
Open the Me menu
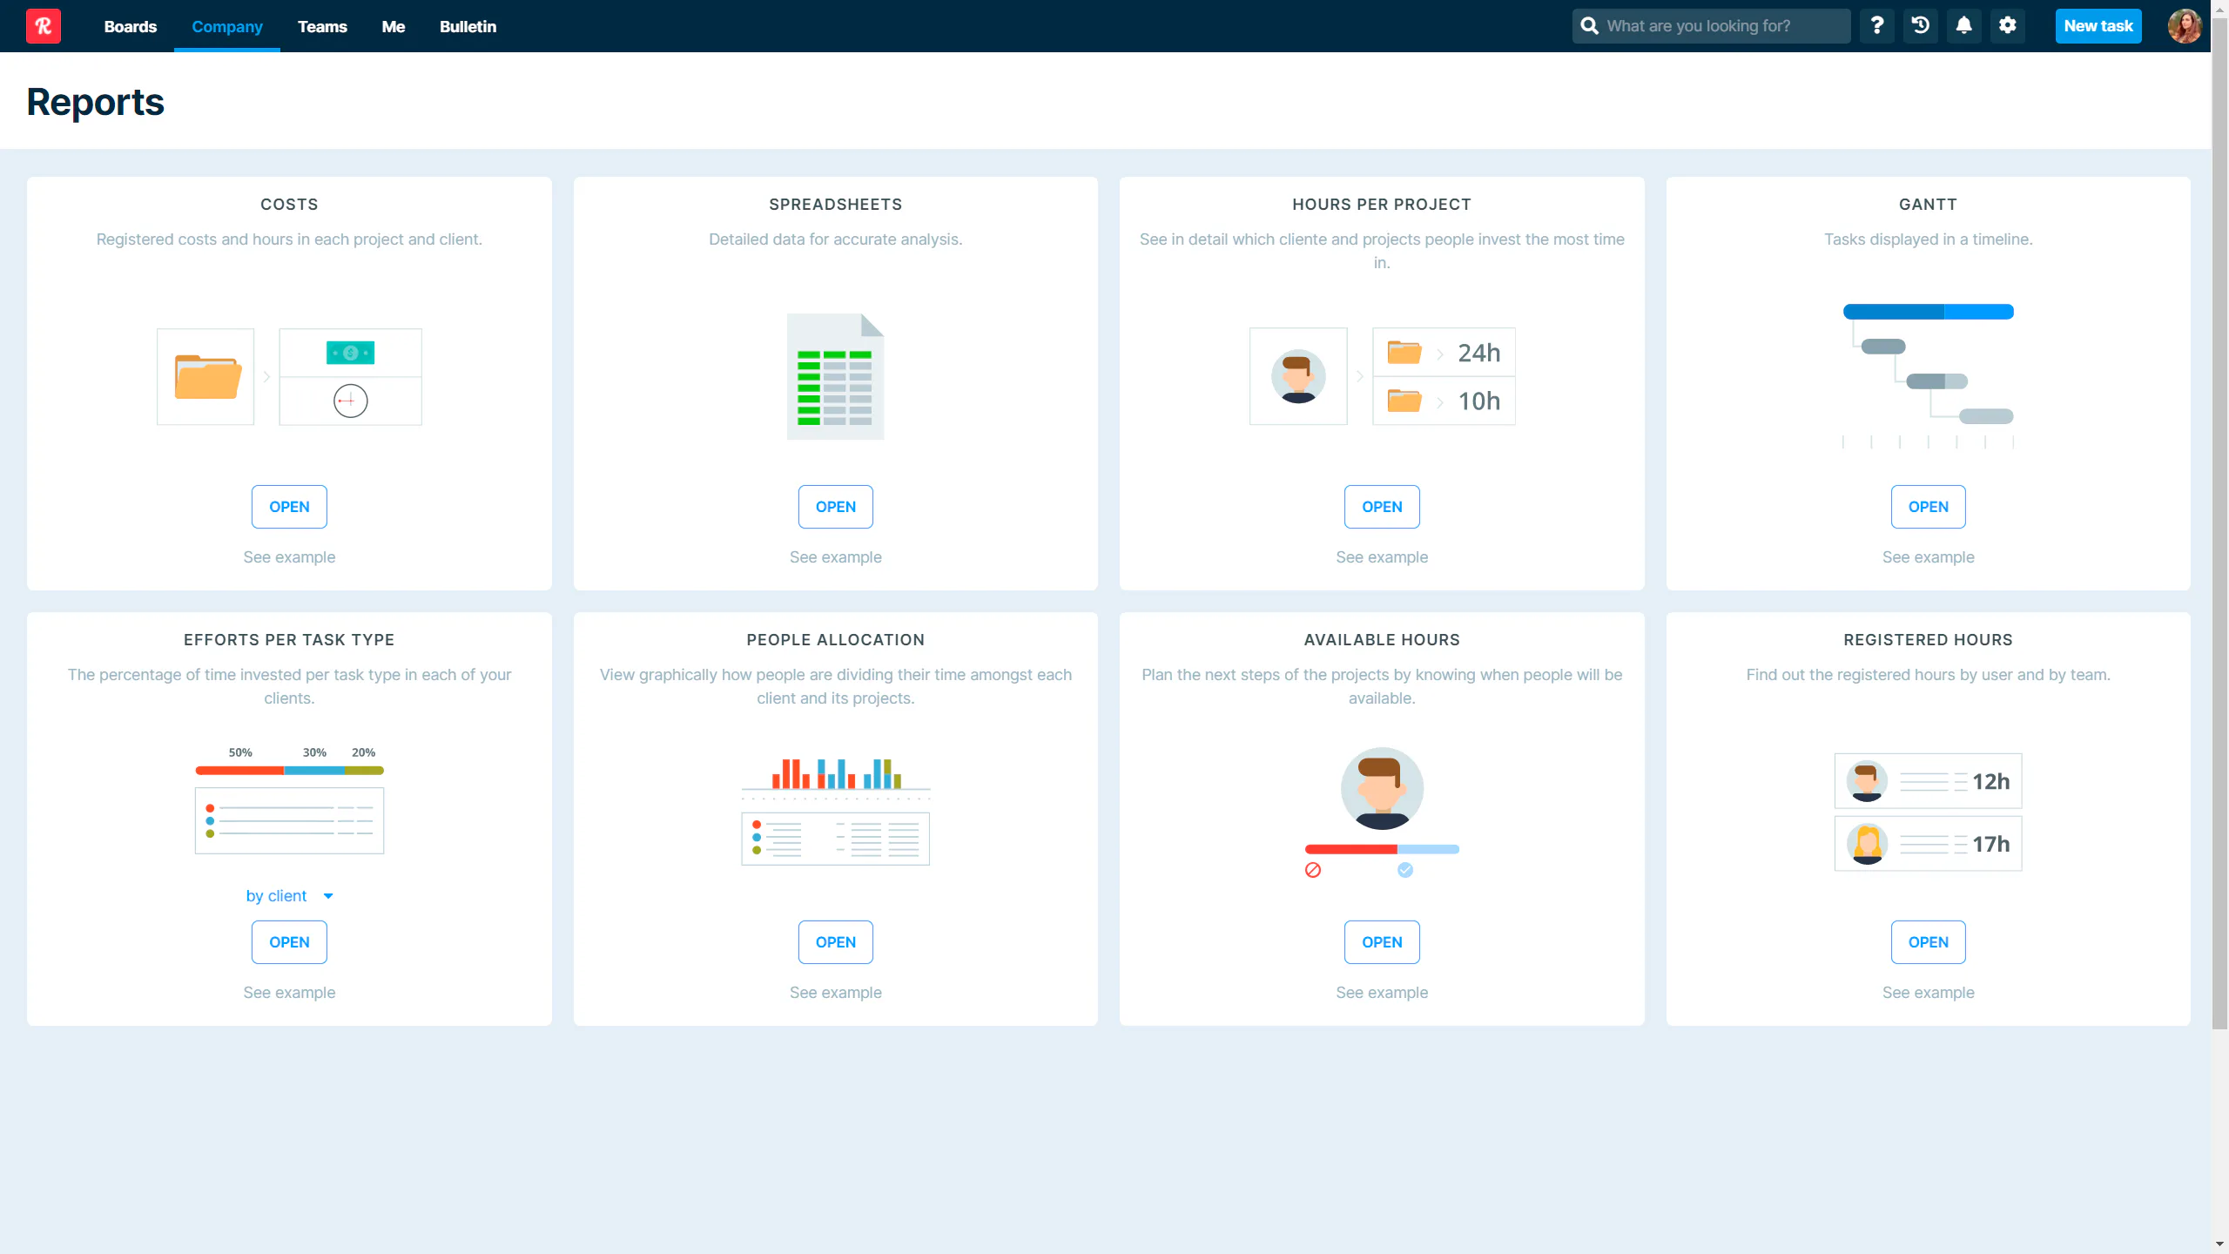click(394, 26)
